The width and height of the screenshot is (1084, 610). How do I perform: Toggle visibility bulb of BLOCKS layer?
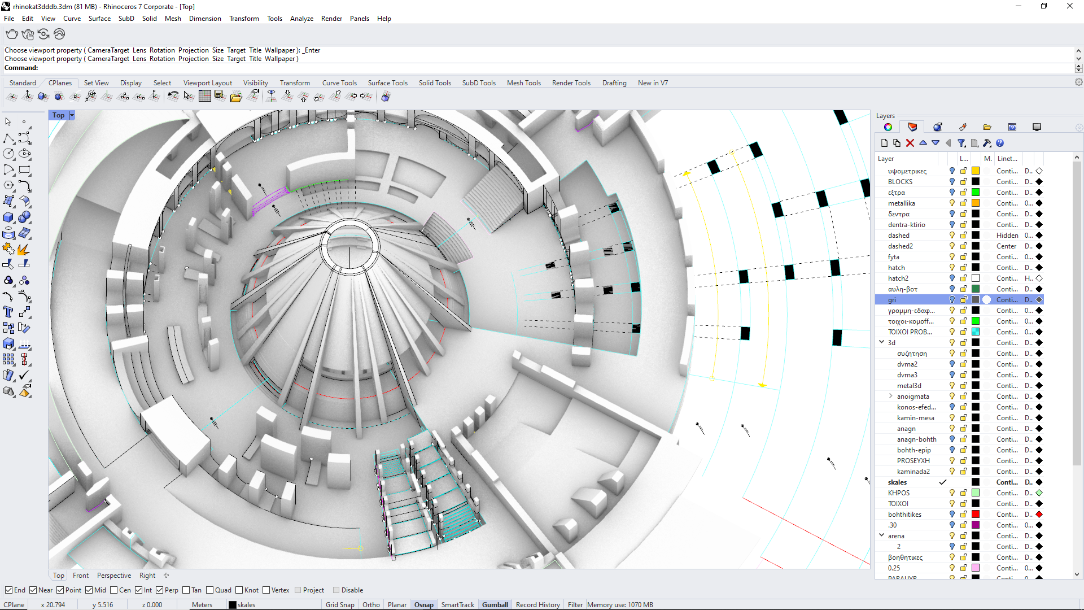click(x=952, y=182)
